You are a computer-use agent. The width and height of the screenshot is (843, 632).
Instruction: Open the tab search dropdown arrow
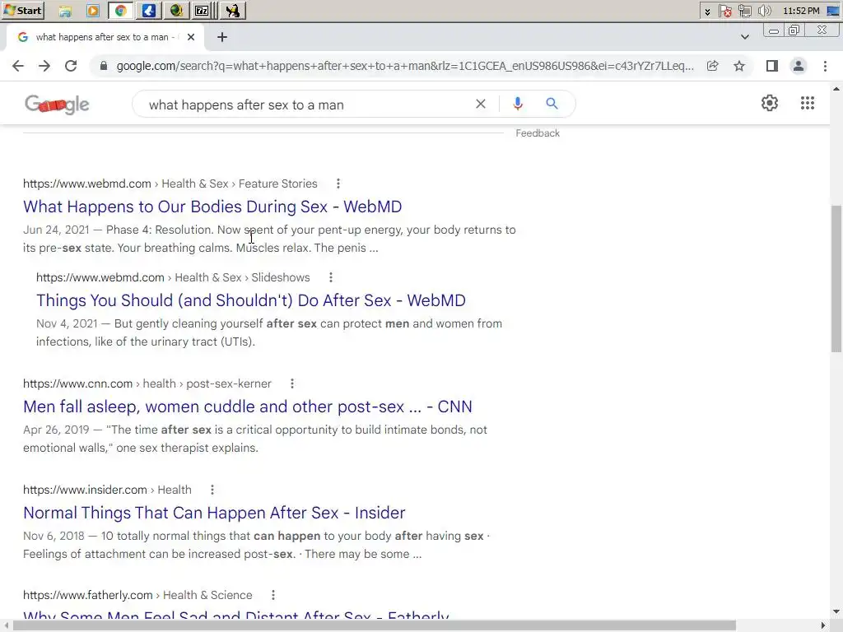(x=744, y=37)
